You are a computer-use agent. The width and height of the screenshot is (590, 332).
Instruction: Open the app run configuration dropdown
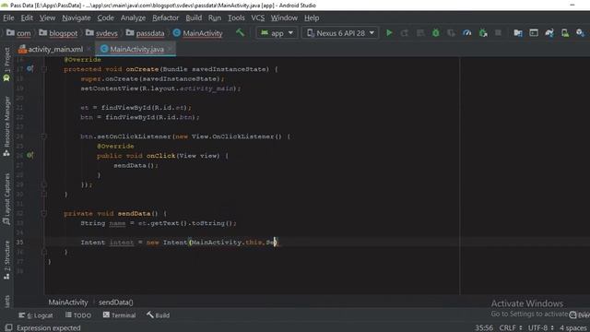point(277,33)
